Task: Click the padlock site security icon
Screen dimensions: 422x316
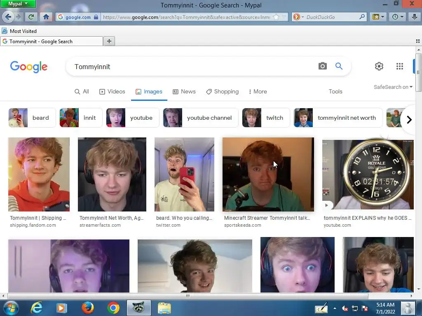Action: coord(96,17)
